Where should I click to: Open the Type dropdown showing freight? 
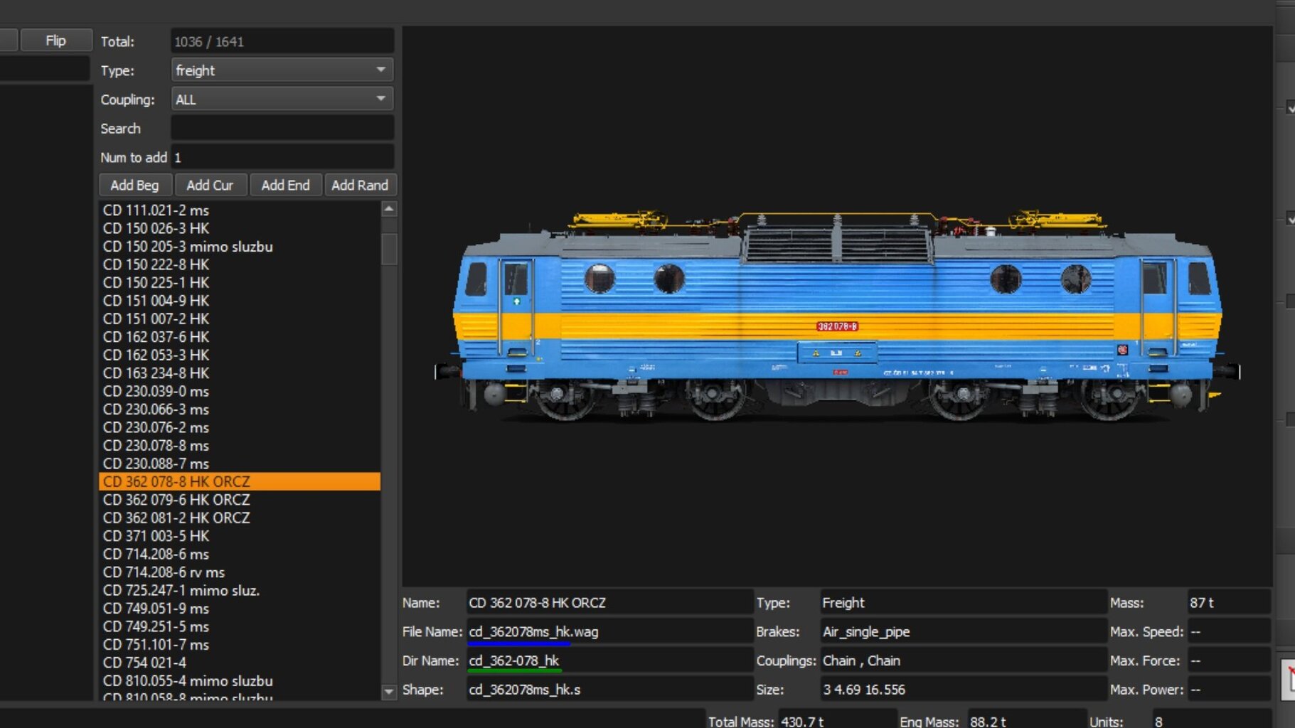coord(282,70)
